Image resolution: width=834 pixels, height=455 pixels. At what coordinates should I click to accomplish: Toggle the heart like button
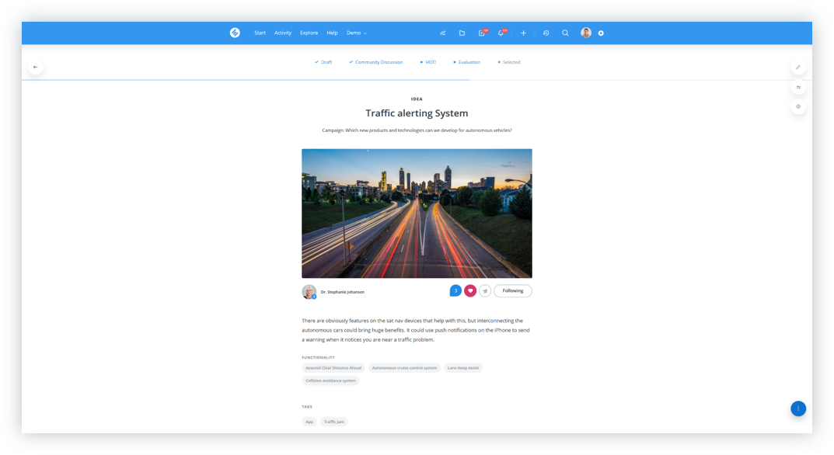click(x=470, y=291)
